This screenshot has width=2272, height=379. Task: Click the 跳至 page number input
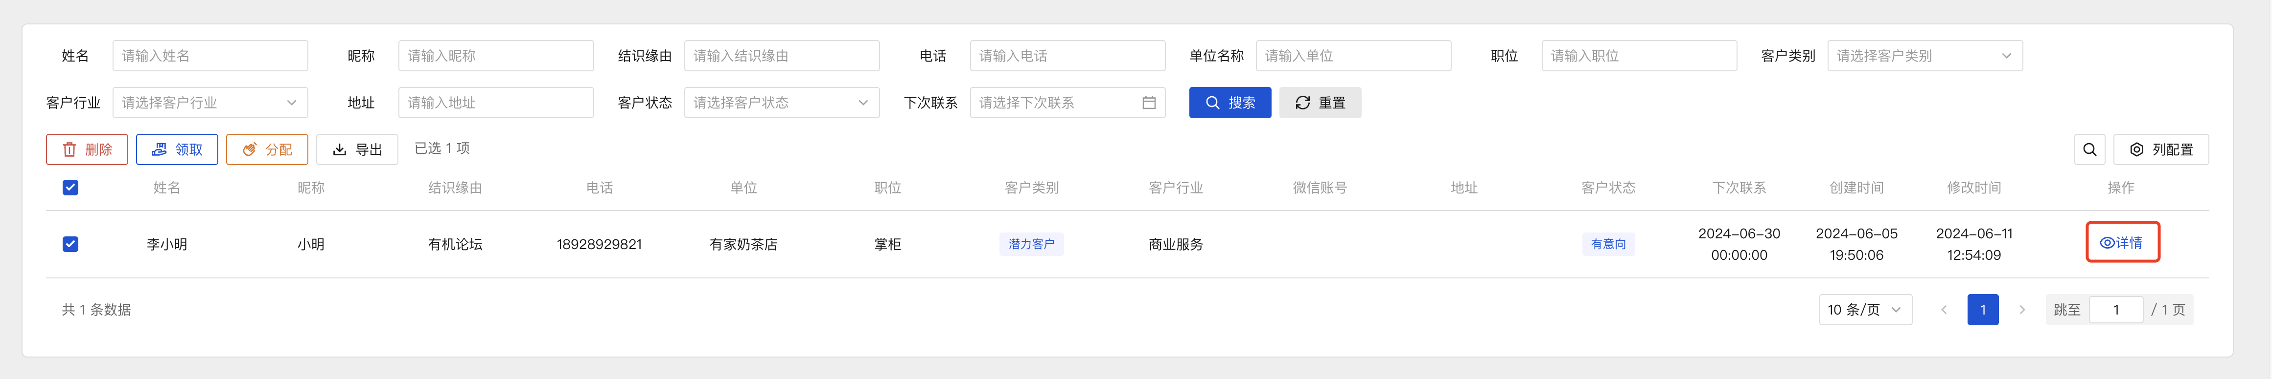(2115, 310)
